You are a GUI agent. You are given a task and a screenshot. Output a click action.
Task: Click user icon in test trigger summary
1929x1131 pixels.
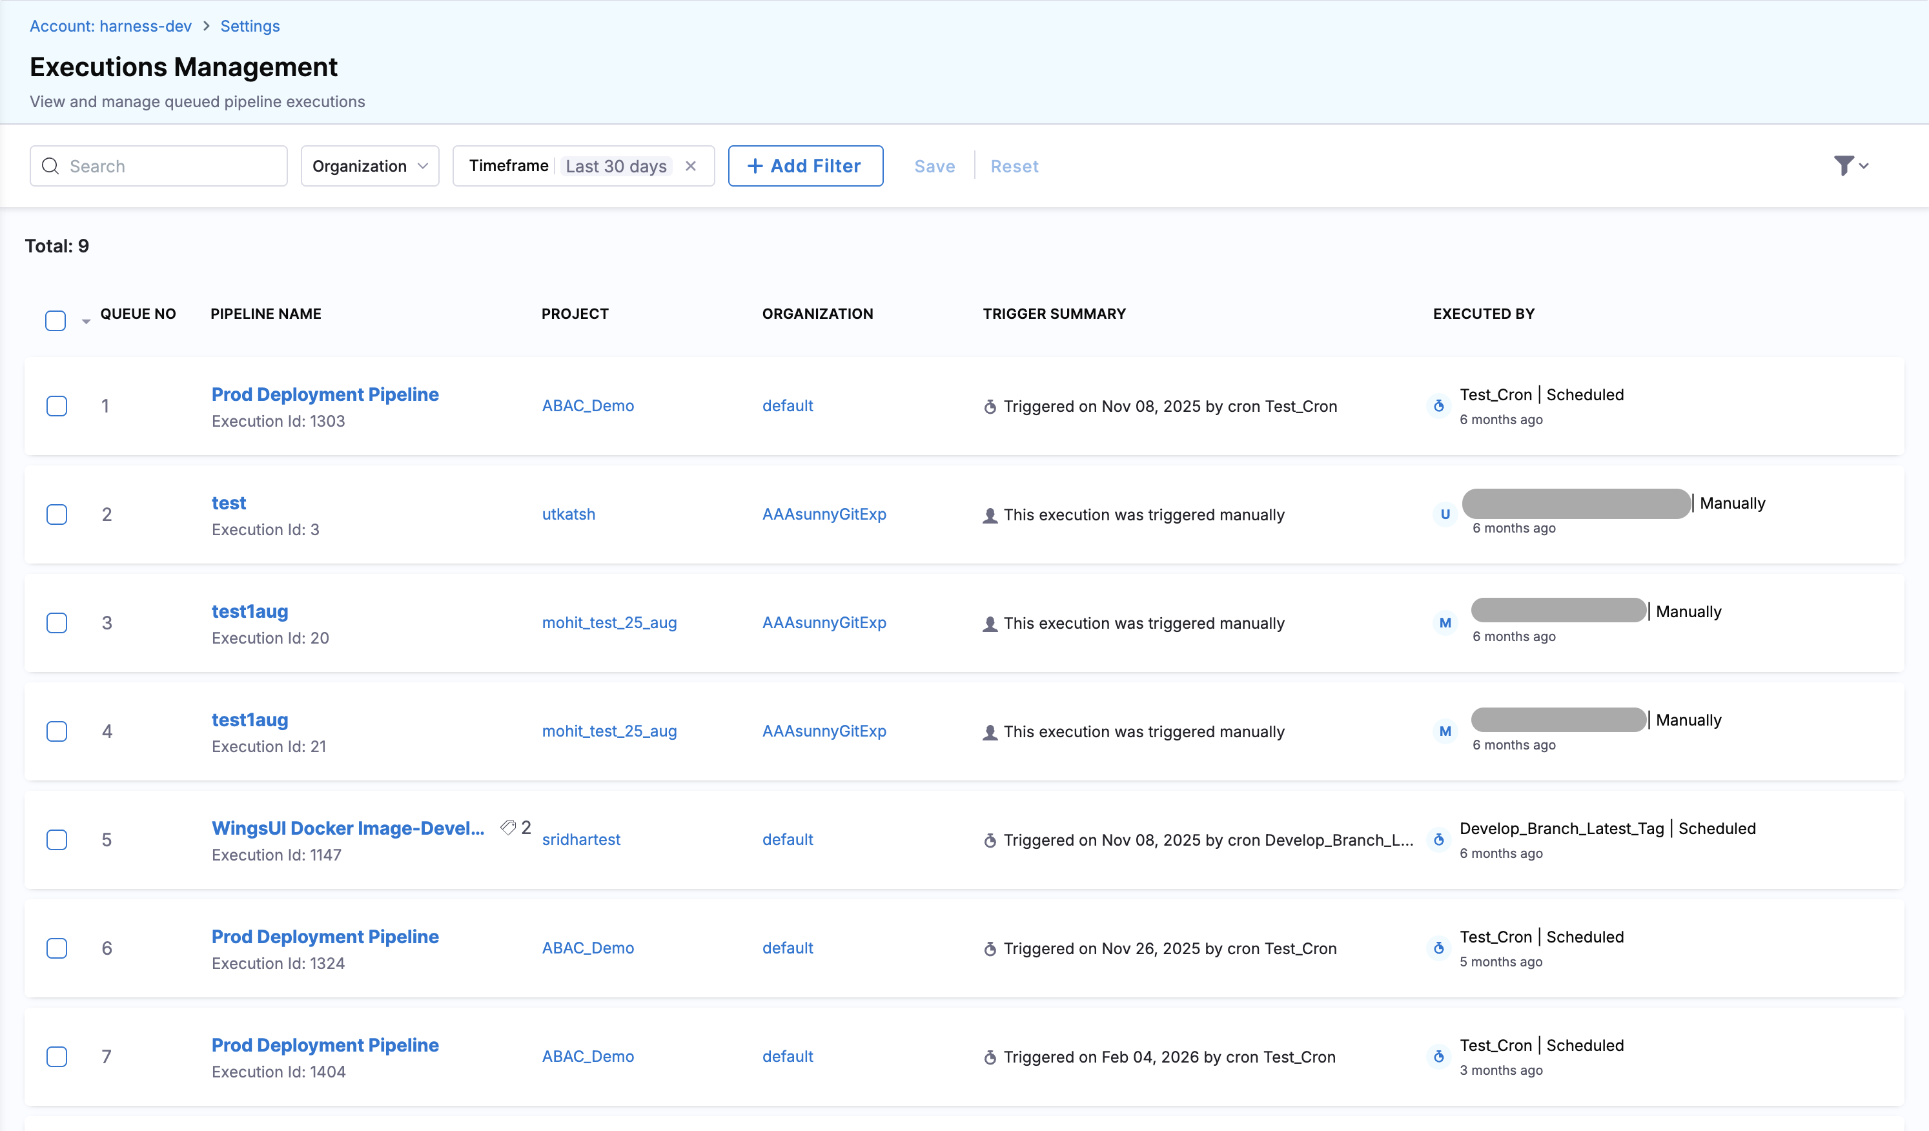click(990, 515)
